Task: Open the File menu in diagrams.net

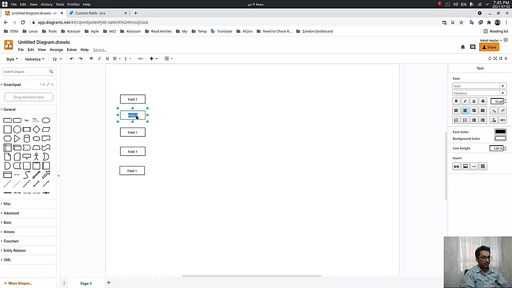Action: pyautogui.click(x=21, y=50)
